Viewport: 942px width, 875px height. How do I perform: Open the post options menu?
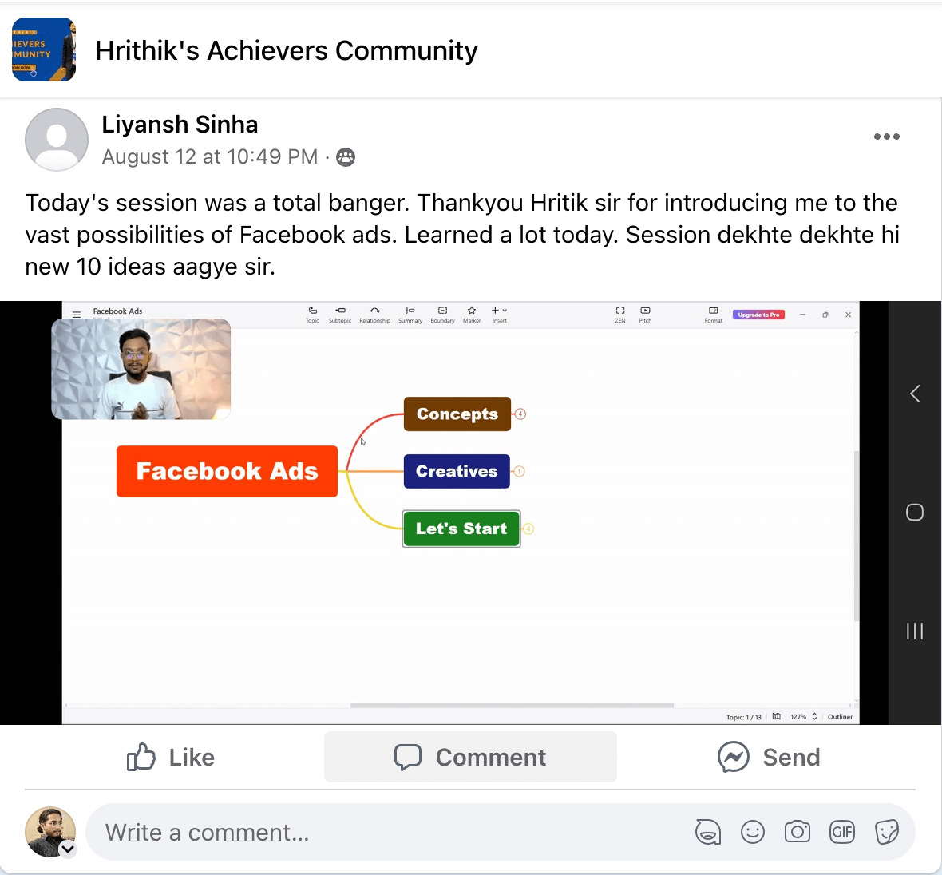coord(886,137)
